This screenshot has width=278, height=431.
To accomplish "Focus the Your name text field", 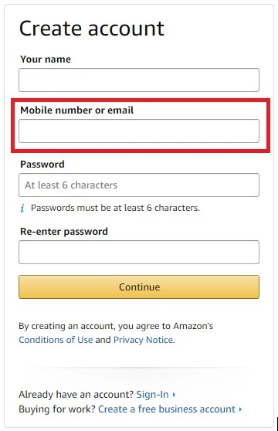I will pyautogui.click(x=139, y=80).
